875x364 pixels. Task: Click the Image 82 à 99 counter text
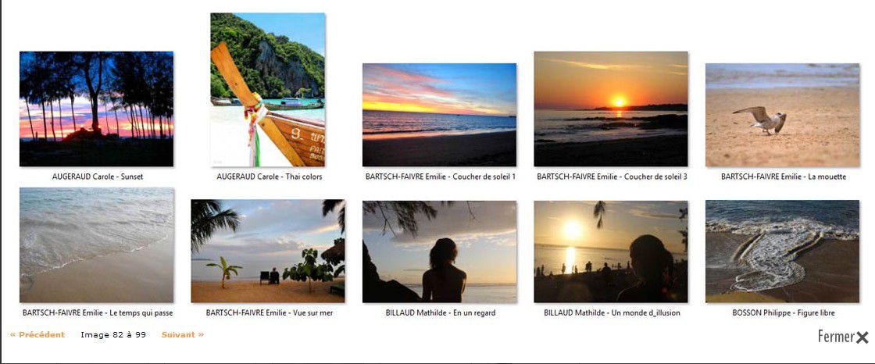pyautogui.click(x=113, y=335)
